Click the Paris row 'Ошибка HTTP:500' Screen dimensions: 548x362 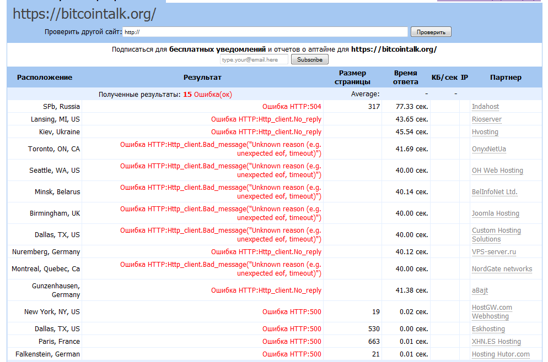(292, 341)
